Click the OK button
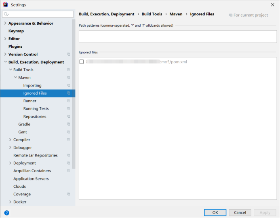This screenshot has height=218, width=280. tap(215, 213)
